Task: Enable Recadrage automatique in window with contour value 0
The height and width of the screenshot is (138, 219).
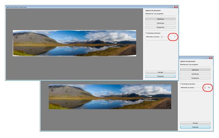Action: pos(146,33)
